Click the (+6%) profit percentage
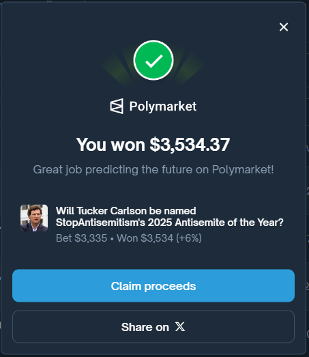Viewport: 309px width, 357px height. 189,238
